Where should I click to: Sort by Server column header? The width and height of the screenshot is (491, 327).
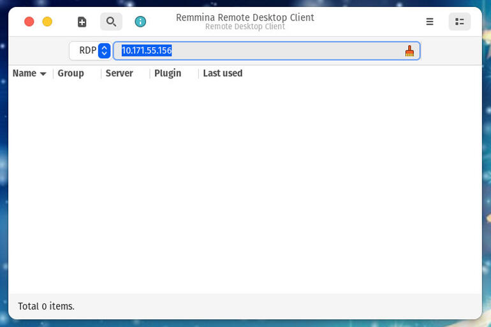pos(125,73)
